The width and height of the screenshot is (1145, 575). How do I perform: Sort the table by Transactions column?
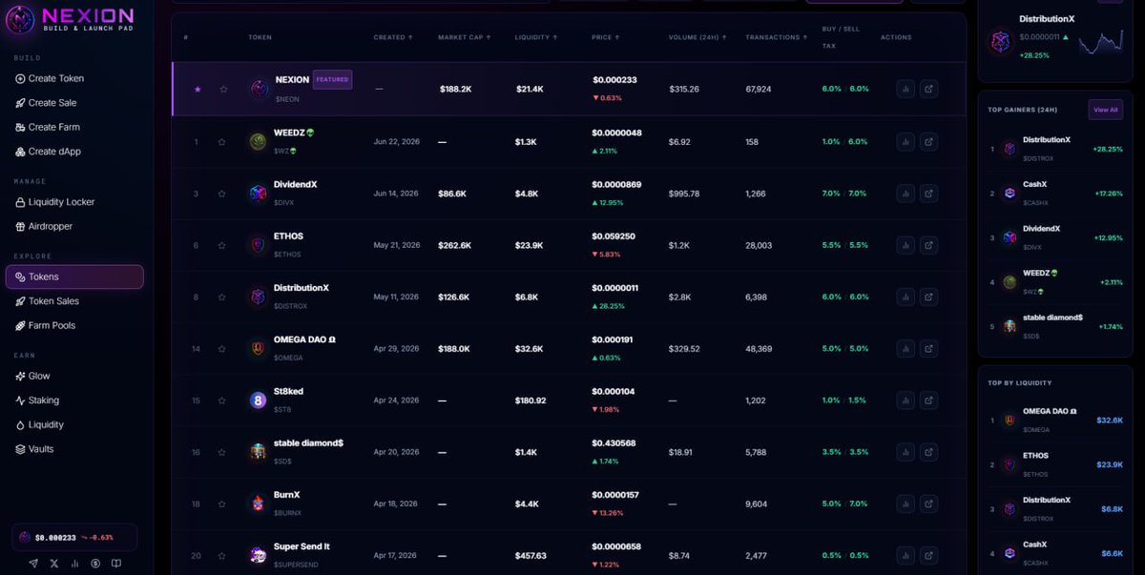776,37
